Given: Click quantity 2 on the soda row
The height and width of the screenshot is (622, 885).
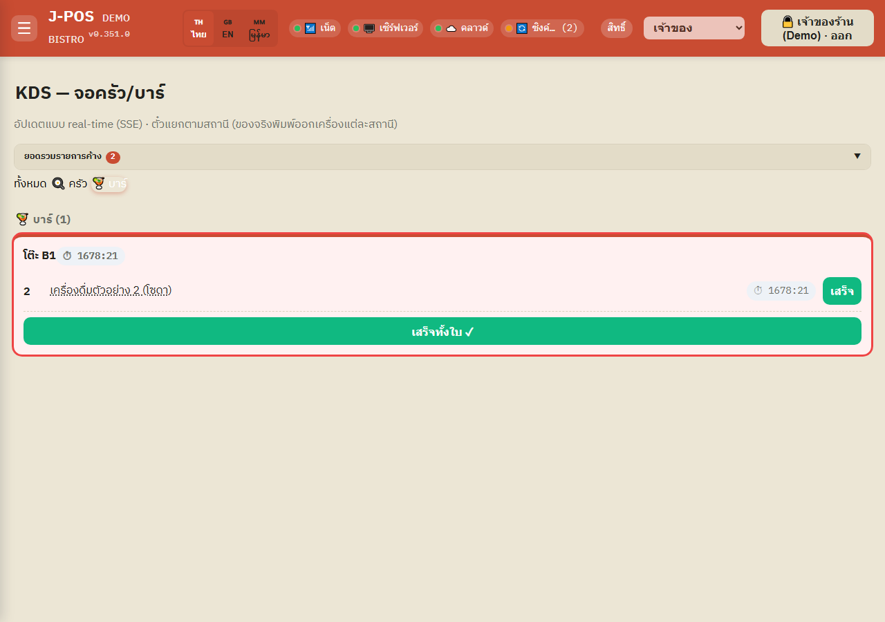Looking at the screenshot, I should (x=27, y=292).
